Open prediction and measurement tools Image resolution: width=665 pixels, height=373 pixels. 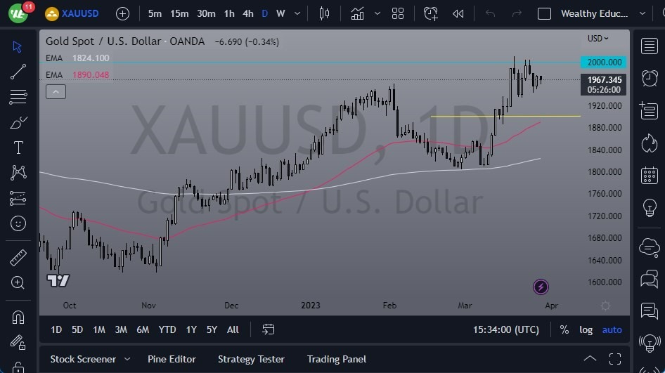point(18,198)
